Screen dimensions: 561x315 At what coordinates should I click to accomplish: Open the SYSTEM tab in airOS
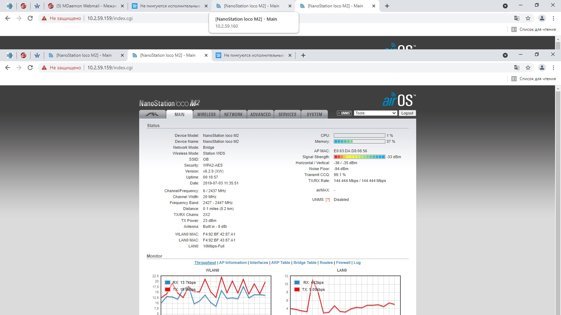(314, 114)
